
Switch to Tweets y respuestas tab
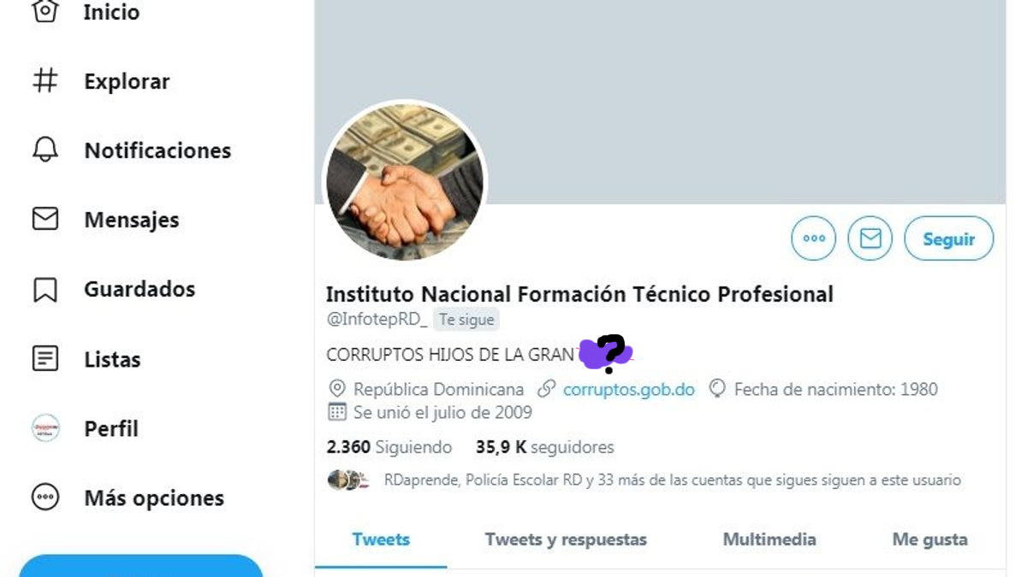click(x=566, y=539)
